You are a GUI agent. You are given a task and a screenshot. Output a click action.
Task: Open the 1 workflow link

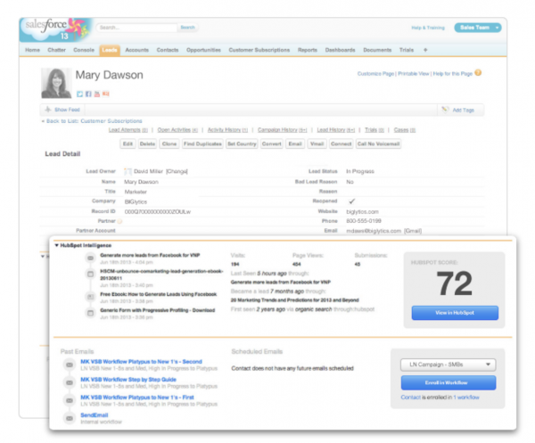(466, 398)
